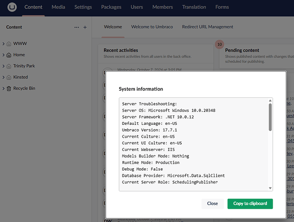Open the Content tree options ellipsis
Viewport: 294px width, 222px height.
76,28
